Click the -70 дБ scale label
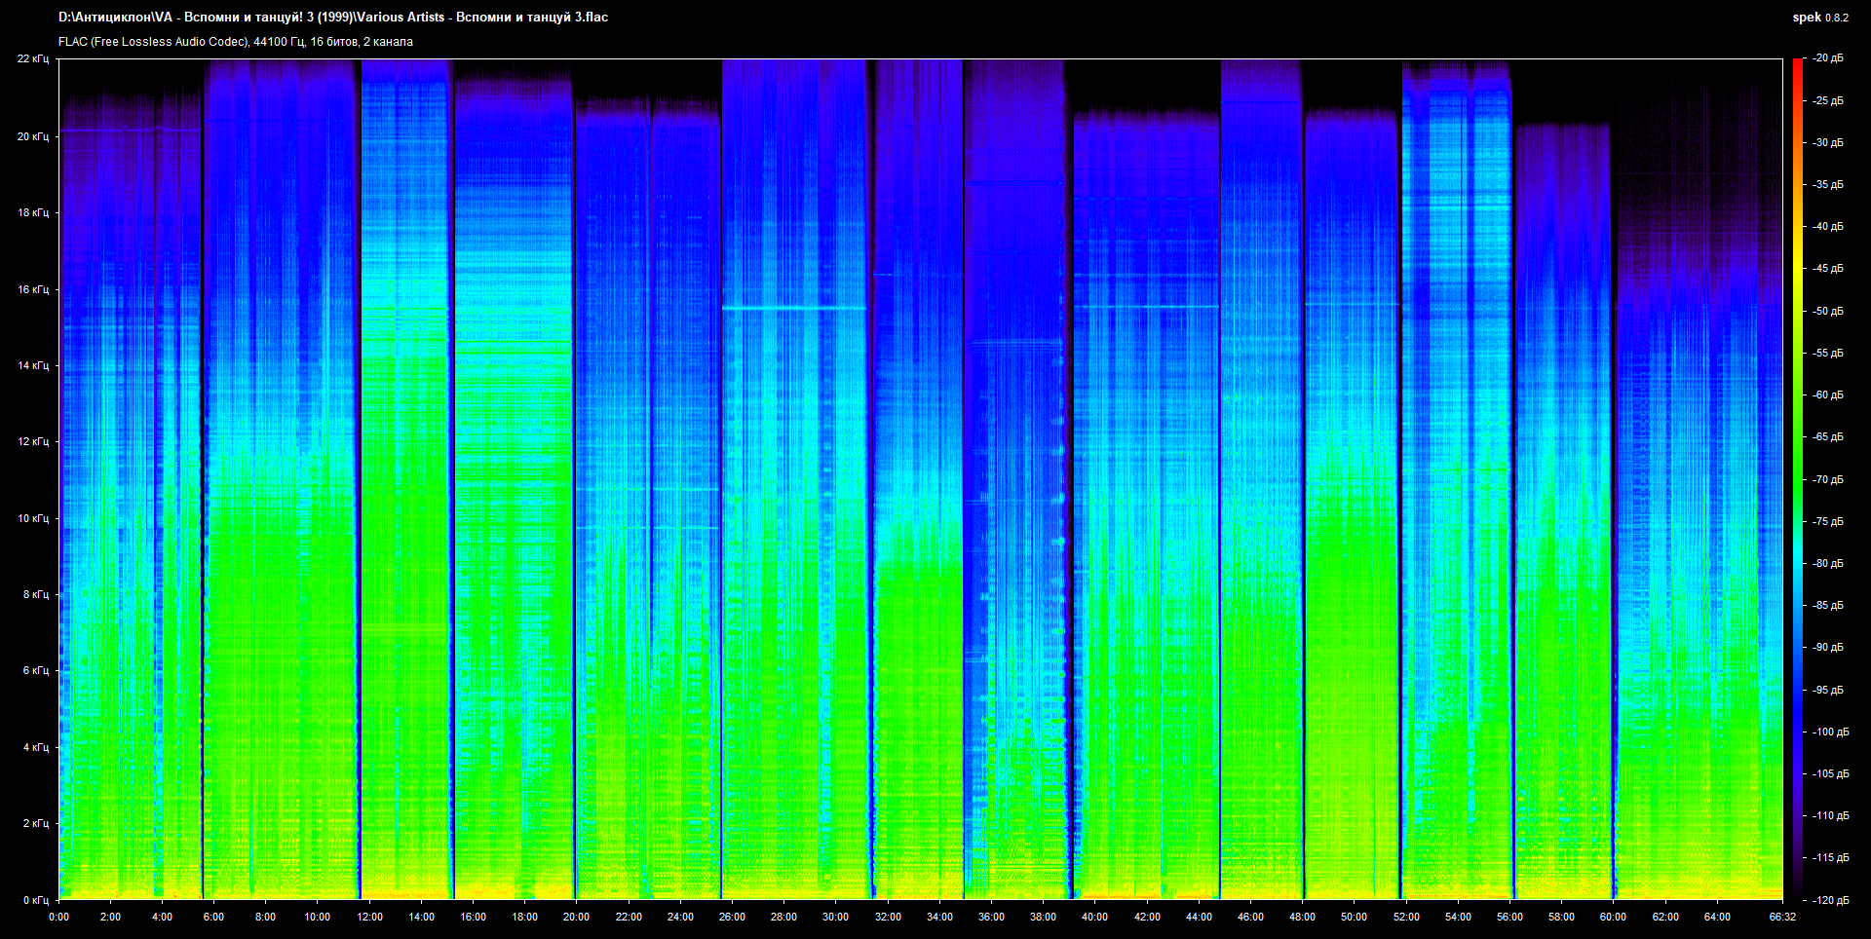Image resolution: width=1871 pixels, height=939 pixels. point(1828,479)
